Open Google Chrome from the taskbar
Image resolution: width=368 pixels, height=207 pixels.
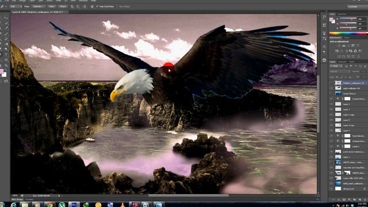tap(49, 205)
